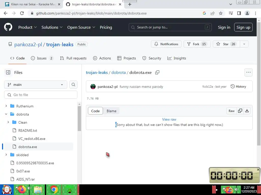This screenshot has height=195, width=261.
Task: Expand the Ruthenium folder
Action: pyautogui.click(x=6, y=106)
